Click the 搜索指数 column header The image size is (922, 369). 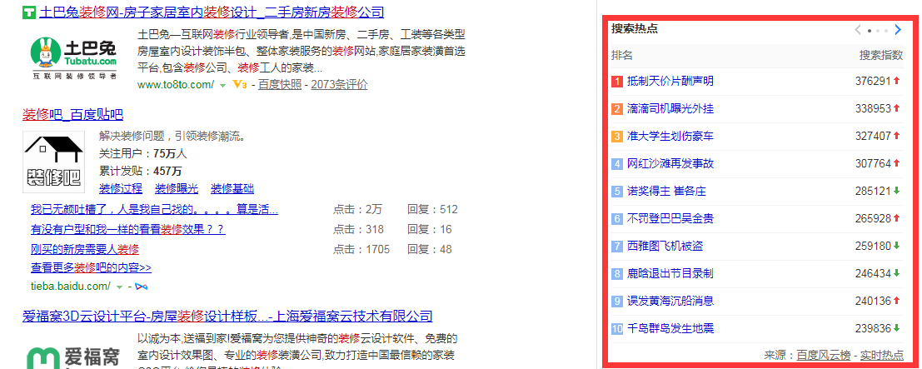tap(881, 56)
